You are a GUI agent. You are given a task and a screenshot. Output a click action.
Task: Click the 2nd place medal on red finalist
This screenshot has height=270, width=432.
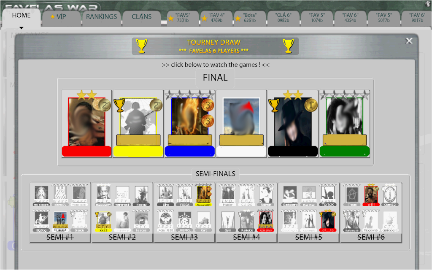pos(105,105)
